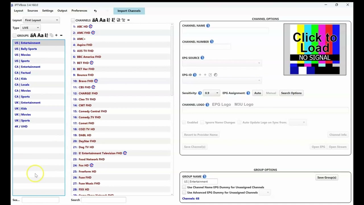
Task: Remove group with the minus icon
Action: (x=61, y=35)
